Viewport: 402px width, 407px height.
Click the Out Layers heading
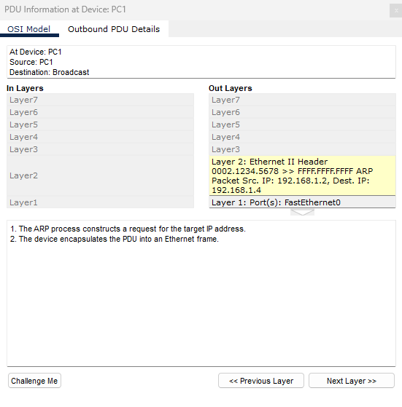click(x=231, y=88)
